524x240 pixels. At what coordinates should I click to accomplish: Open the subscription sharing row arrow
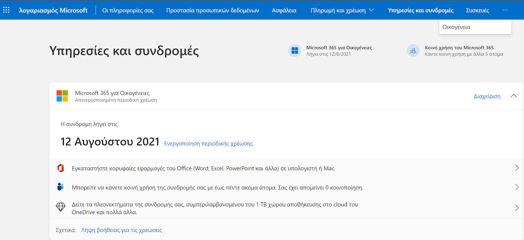pos(517,187)
